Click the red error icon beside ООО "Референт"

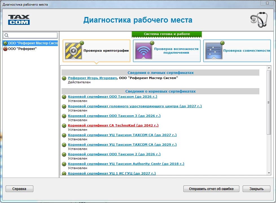pos(5,49)
